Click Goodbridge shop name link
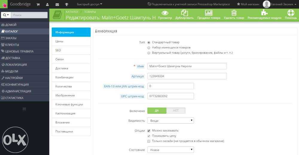 [20, 4]
